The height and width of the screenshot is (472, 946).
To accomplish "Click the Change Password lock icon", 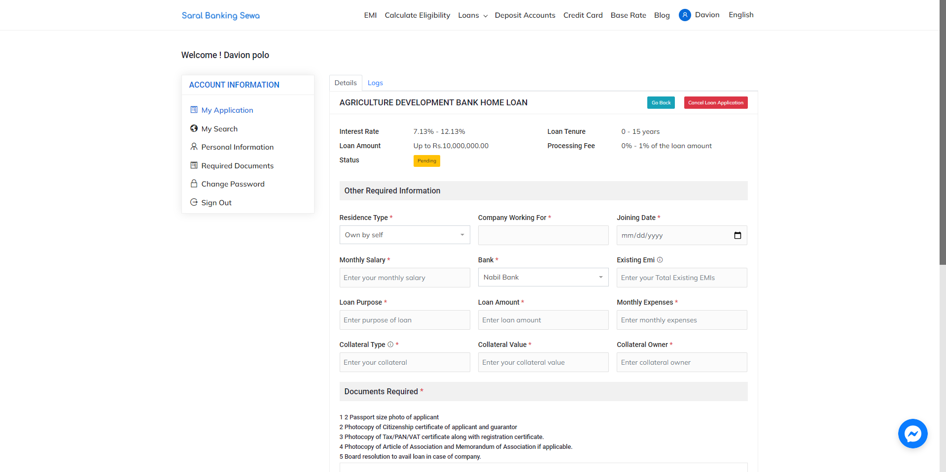I will click(194, 184).
